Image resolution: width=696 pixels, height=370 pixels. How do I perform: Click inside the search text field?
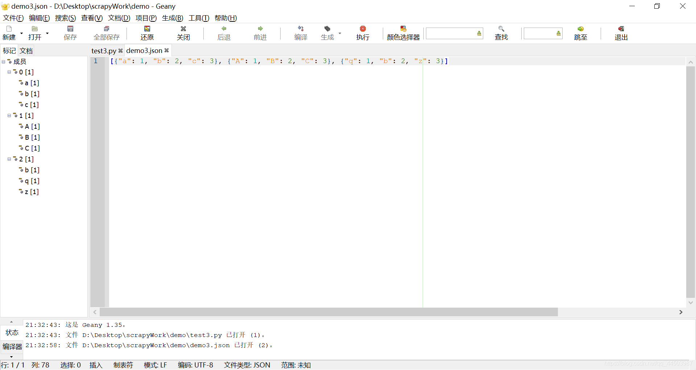pos(451,33)
